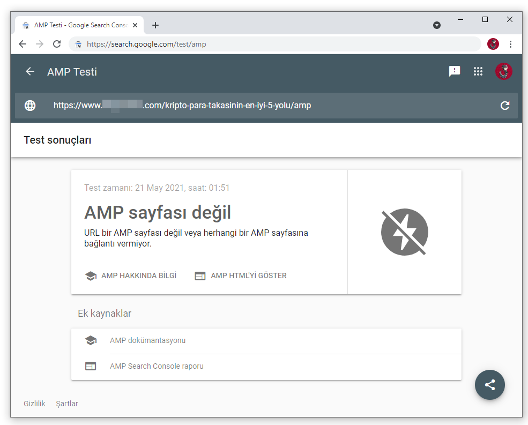
Task: Open the send feedback icon in header
Action: pyautogui.click(x=455, y=71)
